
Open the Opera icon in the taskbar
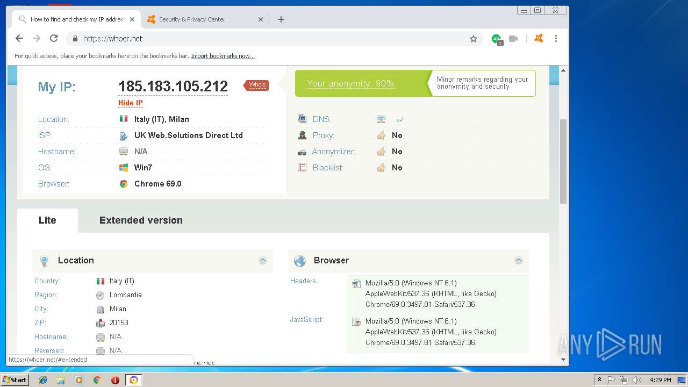point(115,380)
